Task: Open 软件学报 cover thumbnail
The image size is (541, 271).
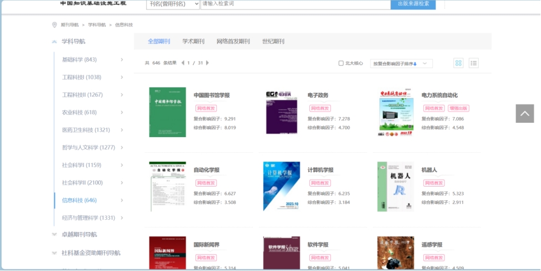Action: [282, 253]
